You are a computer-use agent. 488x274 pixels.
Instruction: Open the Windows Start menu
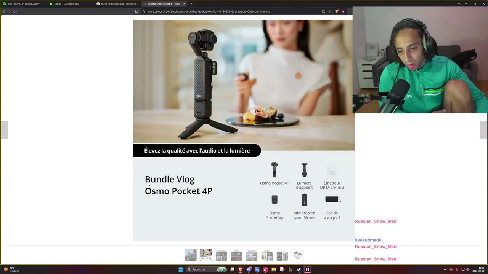point(181,269)
